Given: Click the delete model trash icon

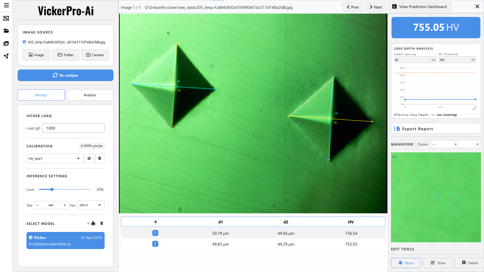Looking at the screenshot, I should pyautogui.click(x=102, y=223).
